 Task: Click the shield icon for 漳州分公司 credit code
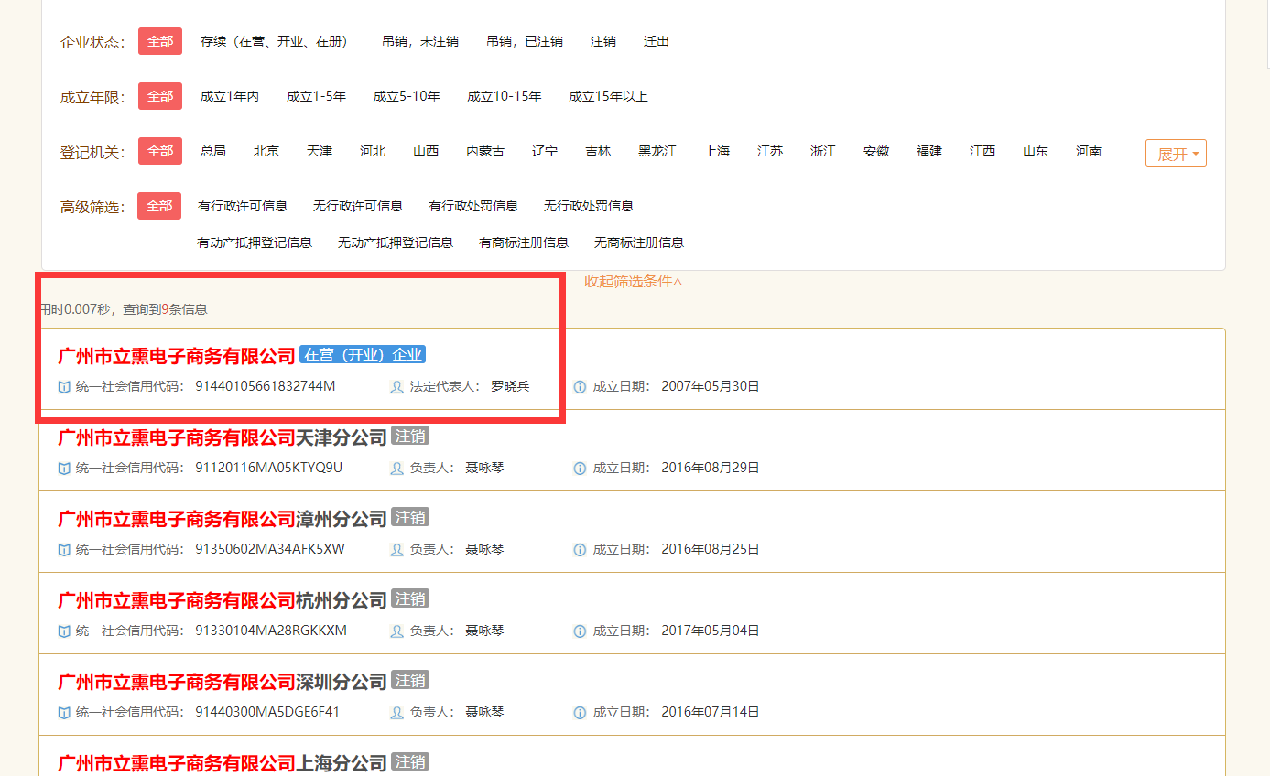coord(62,550)
